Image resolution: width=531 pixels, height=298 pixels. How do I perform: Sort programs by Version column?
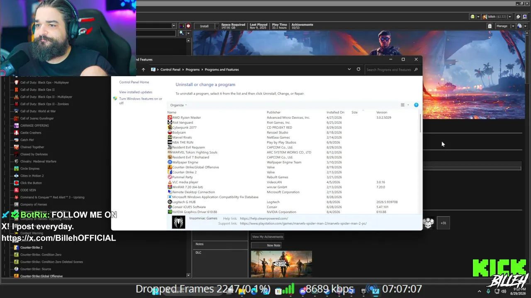[382, 113]
